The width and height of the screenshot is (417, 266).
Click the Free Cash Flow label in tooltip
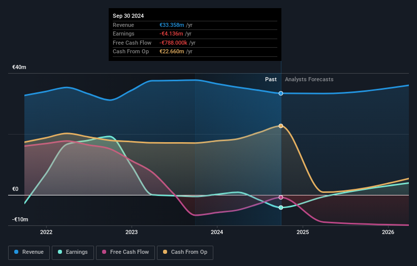[x=132, y=43]
